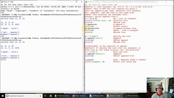Click the "print('Initial List', x)" code line
The width and height of the screenshot is (174, 98).
tap(98, 21)
